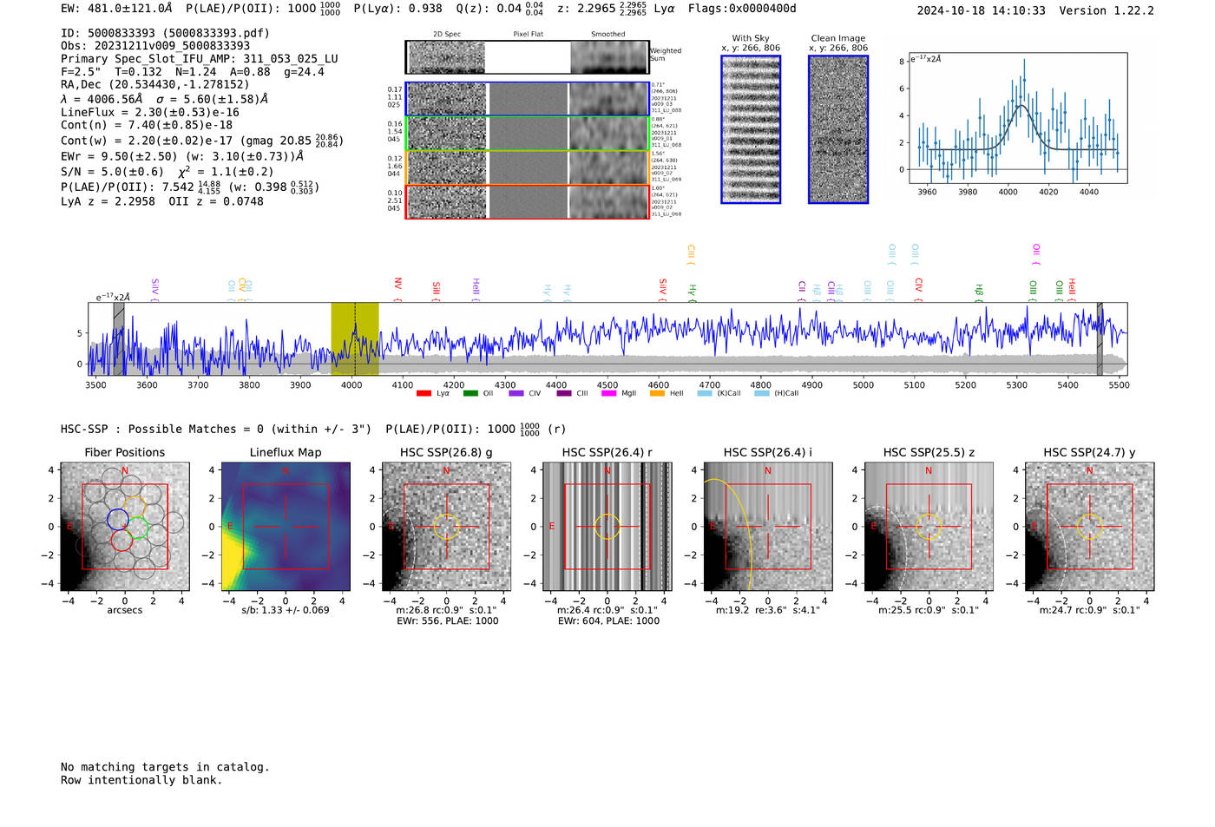Click the Obs: 20231211v009_5000833393 line
Viewport: 1215px width, 827px height.
(155, 46)
